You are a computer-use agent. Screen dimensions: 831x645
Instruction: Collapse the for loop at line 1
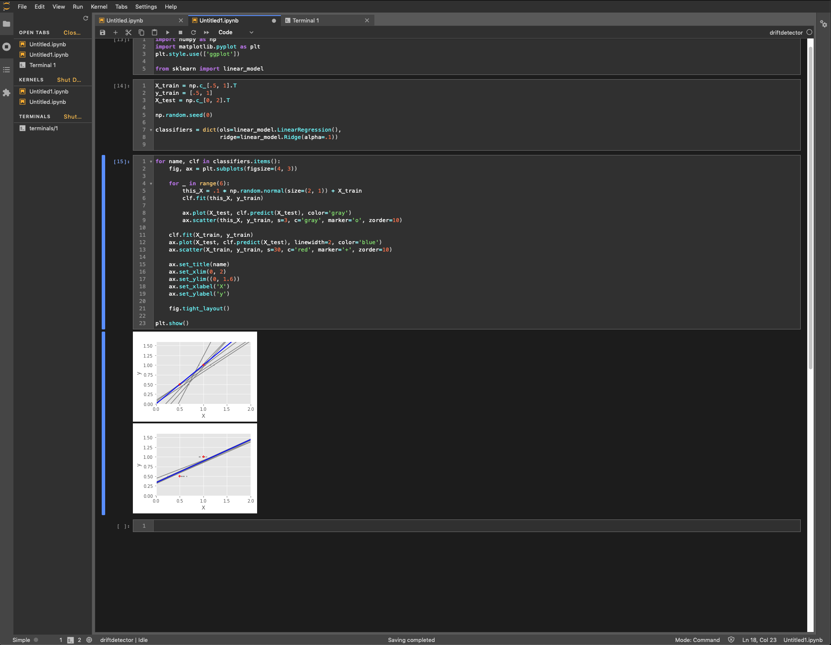(x=151, y=161)
